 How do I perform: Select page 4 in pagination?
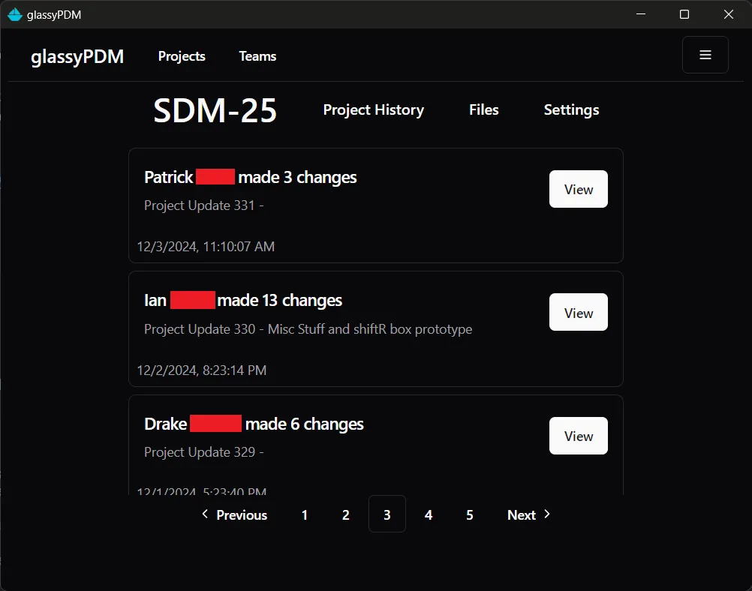click(428, 515)
